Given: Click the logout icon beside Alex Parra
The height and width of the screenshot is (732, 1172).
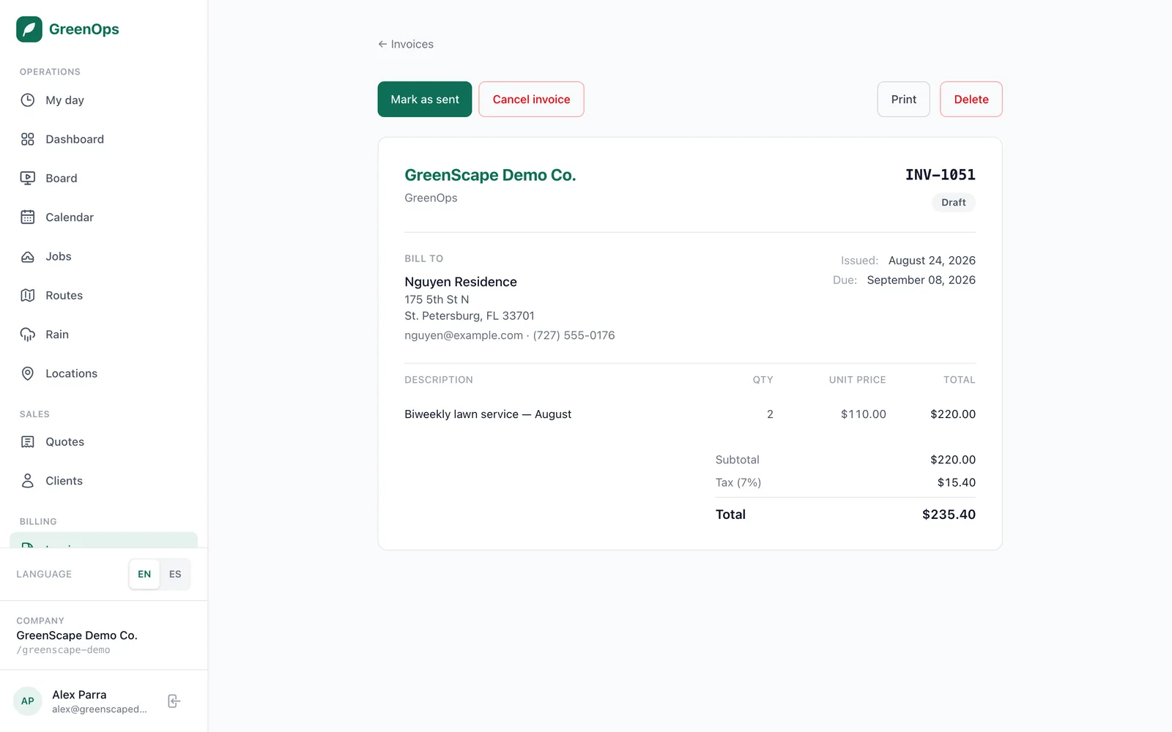Looking at the screenshot, I should pyautogui.click(x=174, y=701).
